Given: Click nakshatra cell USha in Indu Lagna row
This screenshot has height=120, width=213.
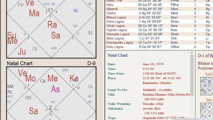Looking at the screenshot, I should click(x=175, y=47).
